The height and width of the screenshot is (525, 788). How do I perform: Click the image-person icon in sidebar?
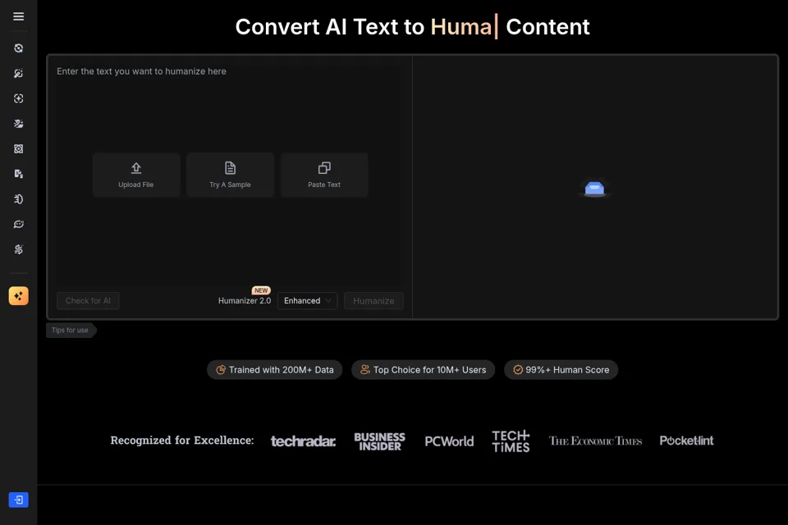(19, 124)
